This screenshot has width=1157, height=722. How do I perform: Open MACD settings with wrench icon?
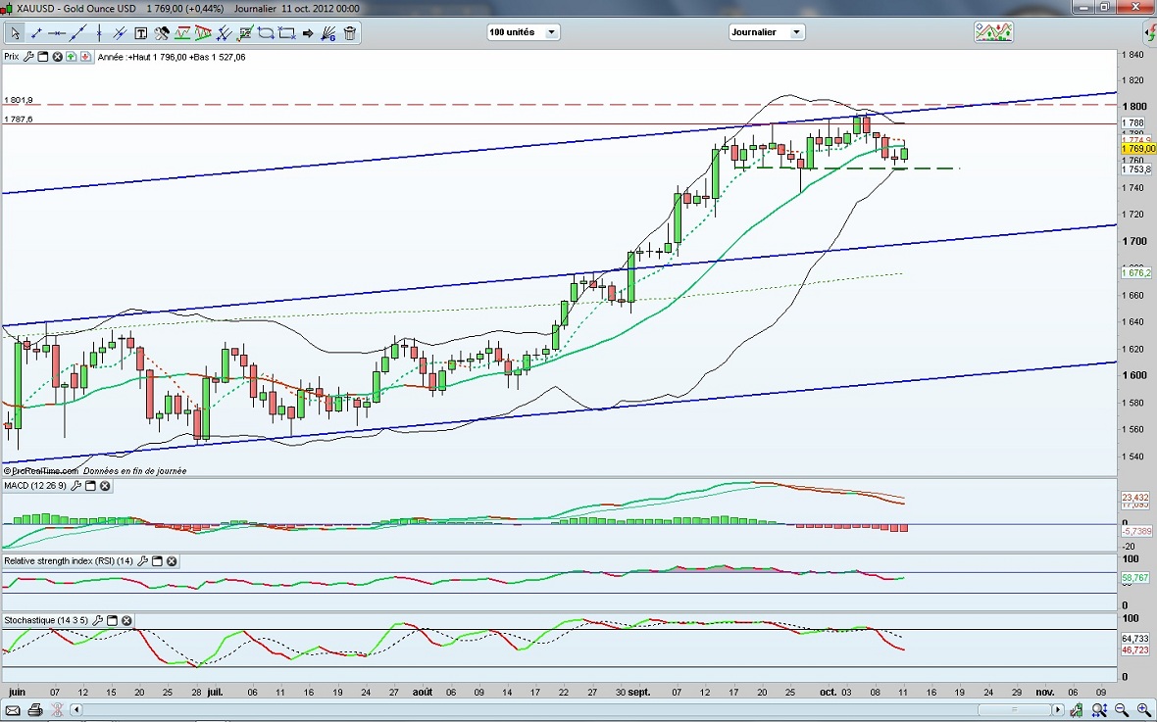tap(76, 486)
